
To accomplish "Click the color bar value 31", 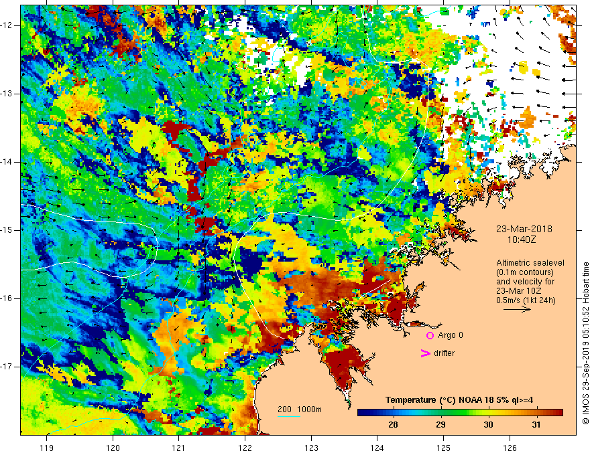I will pos(536,425).
